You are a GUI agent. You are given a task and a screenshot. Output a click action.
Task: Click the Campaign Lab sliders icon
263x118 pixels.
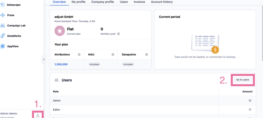pyautogui.click(x=3, y=26)
